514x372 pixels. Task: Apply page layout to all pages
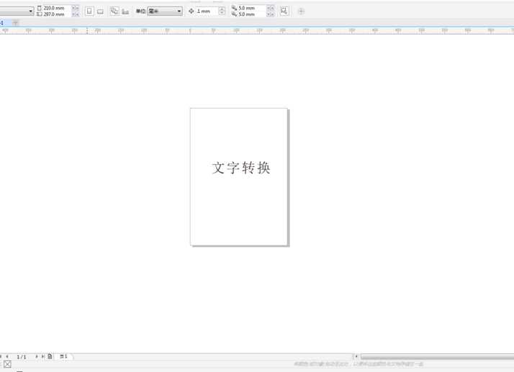(114, 12)
